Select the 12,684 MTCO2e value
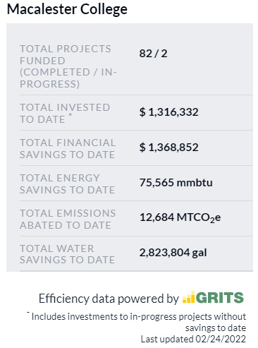Screen dimensions: 258x348 [x=180, y=217]
